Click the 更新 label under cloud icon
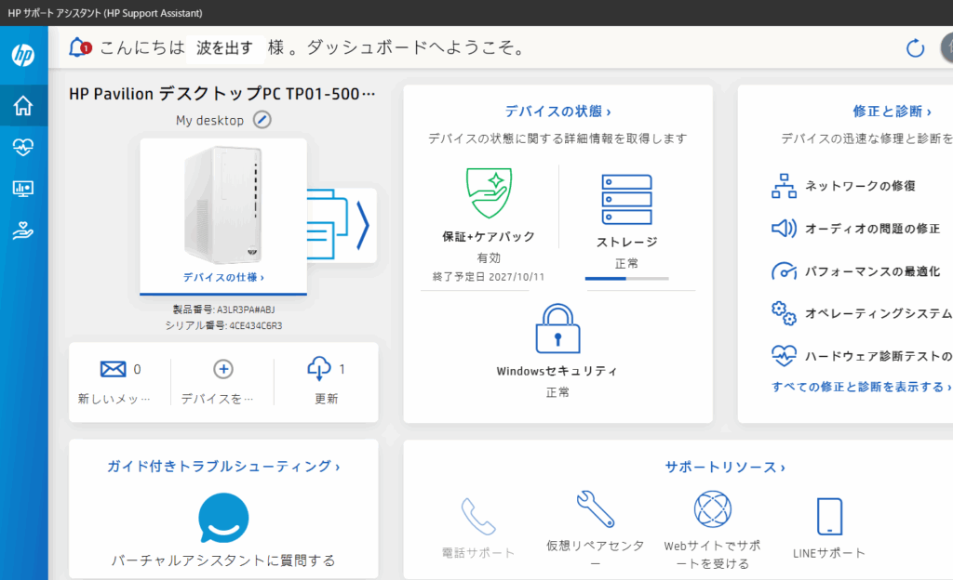 click(327, 399)
